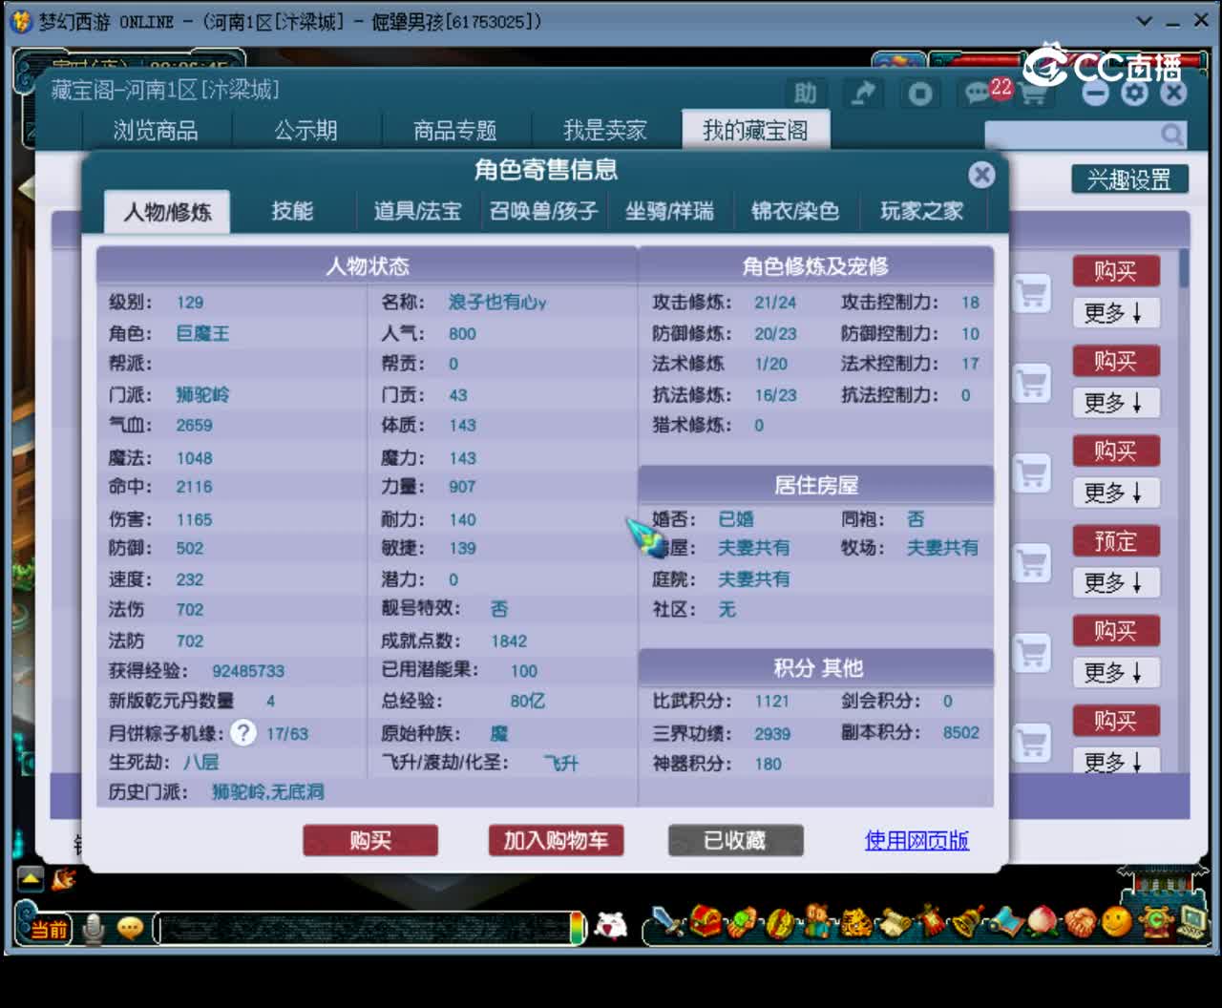The width and height of the screenshot is (1222, 1008).
Task: Click the 80亿 total experience value
Action: (527, 702)
